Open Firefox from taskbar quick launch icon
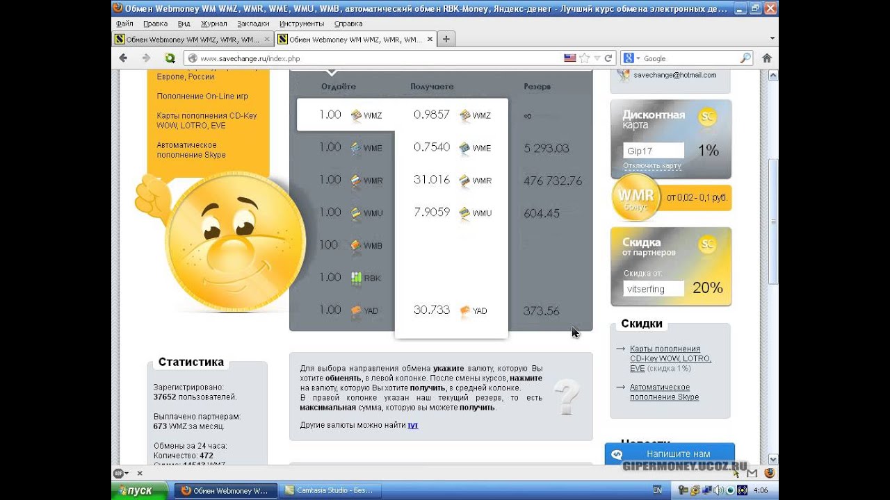This screenshot has width=890, height=500. [x=770, y=473]
